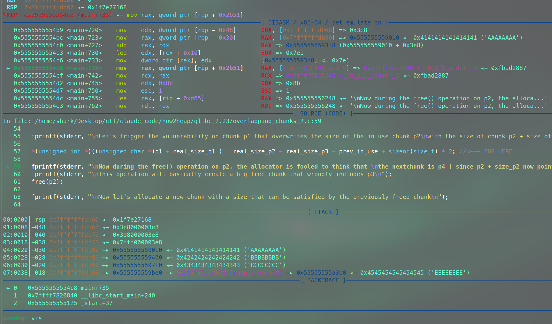Select the DISASM / x86-64 section header

coord(325,22)
